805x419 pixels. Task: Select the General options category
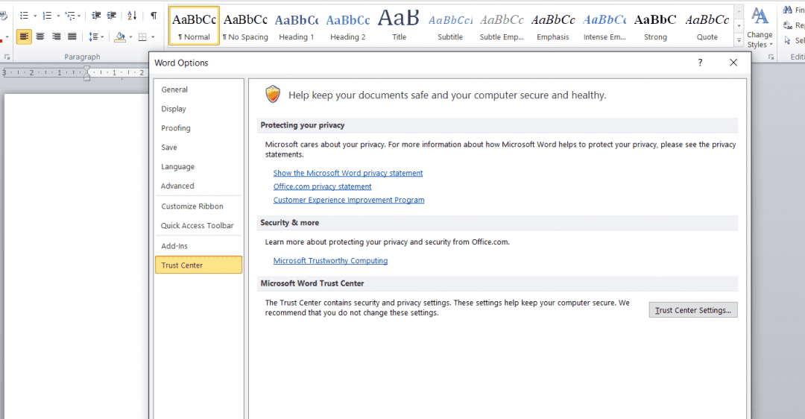199,89
